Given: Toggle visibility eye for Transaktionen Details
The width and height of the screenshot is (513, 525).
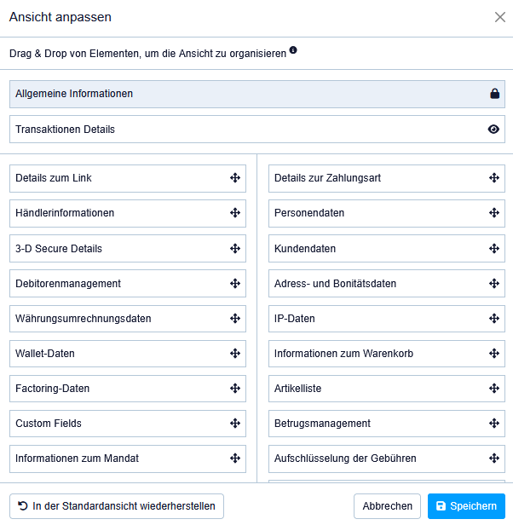Looking at the screenshot, I should (493, 130).
